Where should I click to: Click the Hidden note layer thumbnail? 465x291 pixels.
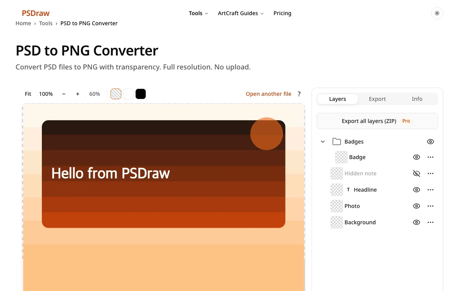pos(337,173)
